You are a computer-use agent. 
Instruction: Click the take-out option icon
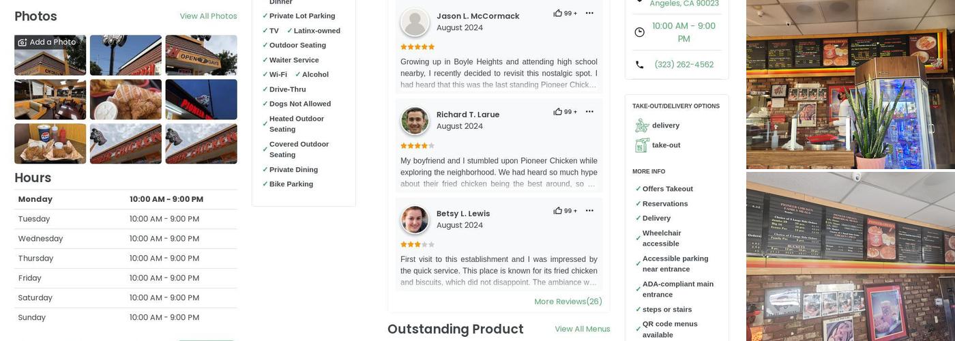point(642,145)
